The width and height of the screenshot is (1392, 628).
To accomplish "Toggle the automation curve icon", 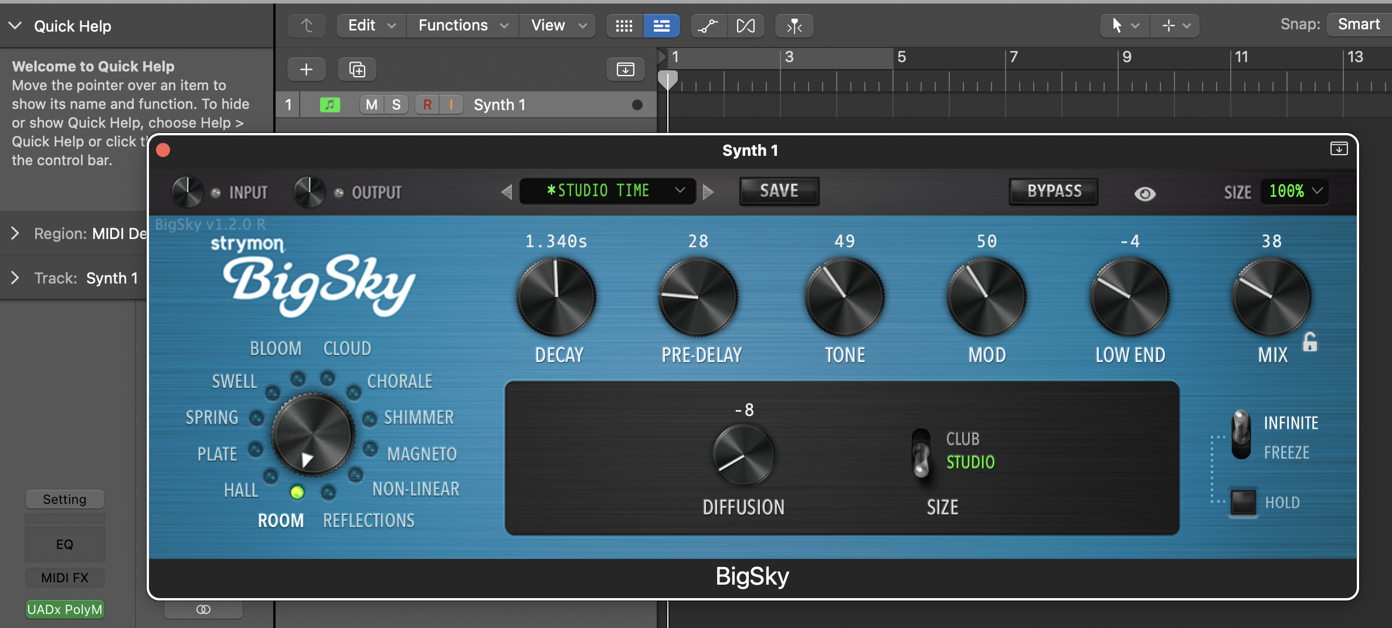I will click(708, 26).
